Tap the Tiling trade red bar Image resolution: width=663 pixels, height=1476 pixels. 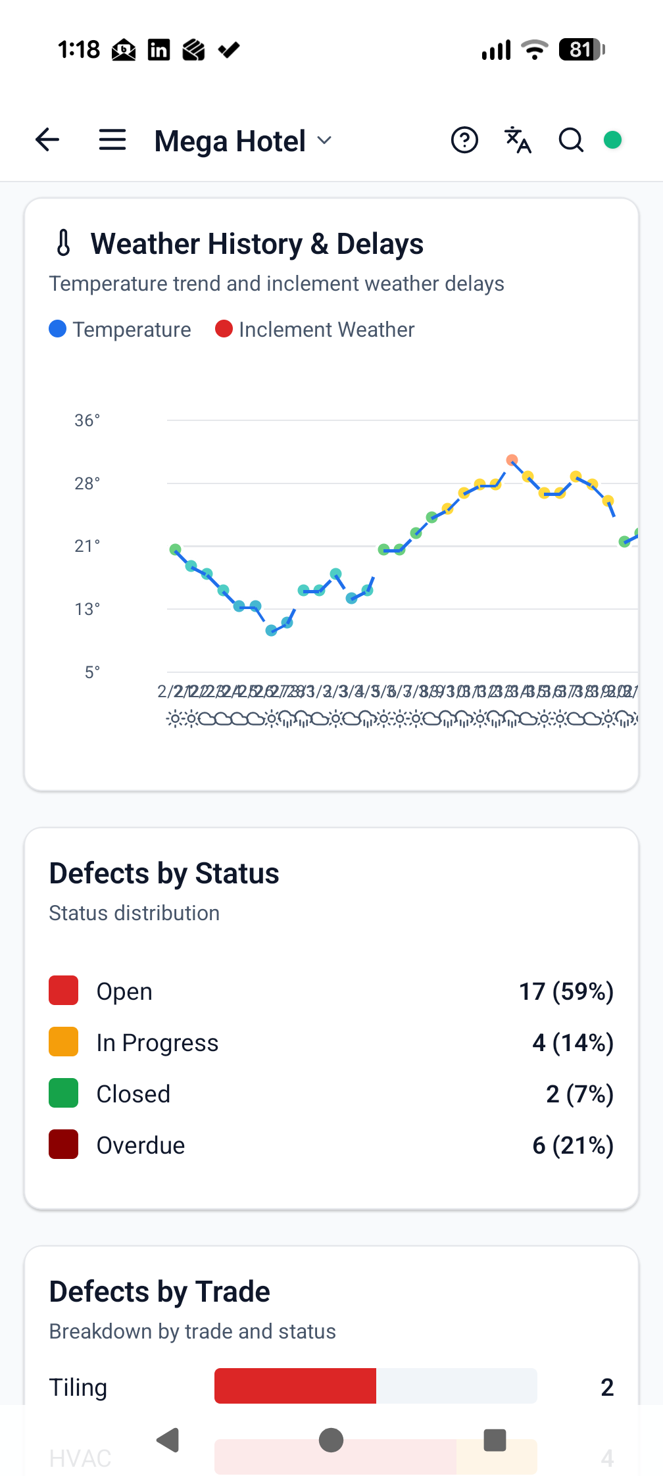[x=295, y=1386]
